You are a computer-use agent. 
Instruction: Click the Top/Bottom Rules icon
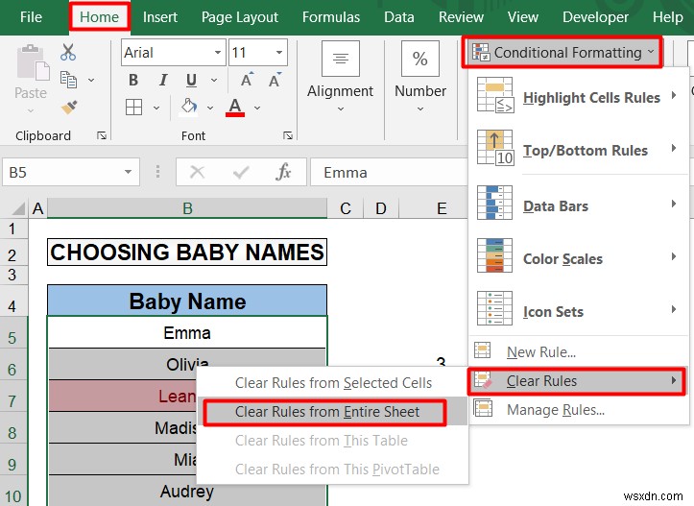(x=495, y=148)
